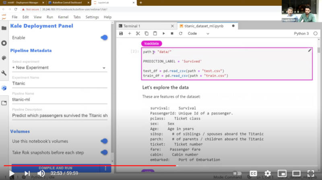This screenshot has width=322, height=180.
Task: Click the loaddata cell tag label
Action: (x=151, y=43)
